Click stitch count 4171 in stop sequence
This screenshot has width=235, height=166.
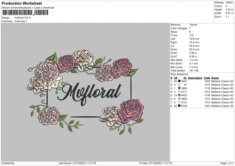[x=184, y=92]
